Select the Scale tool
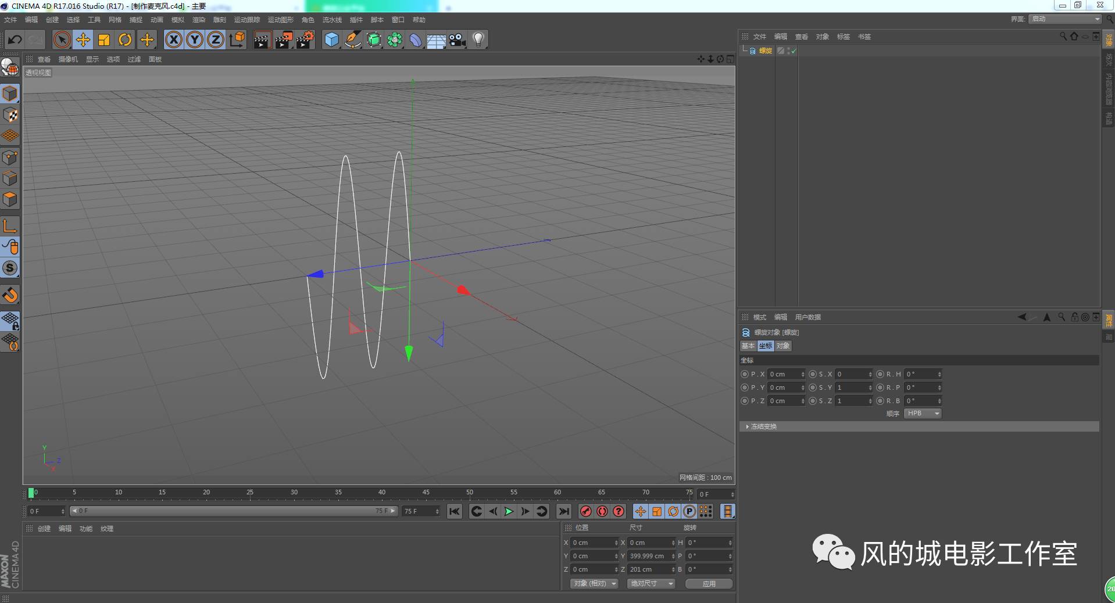1115x603 pixels. 103,40
